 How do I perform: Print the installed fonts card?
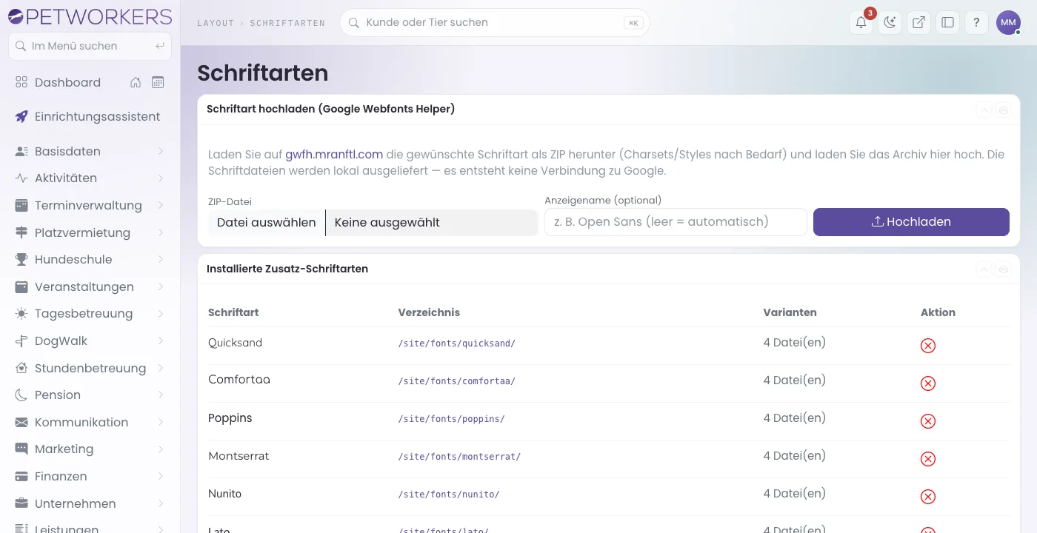point(1003,269)
